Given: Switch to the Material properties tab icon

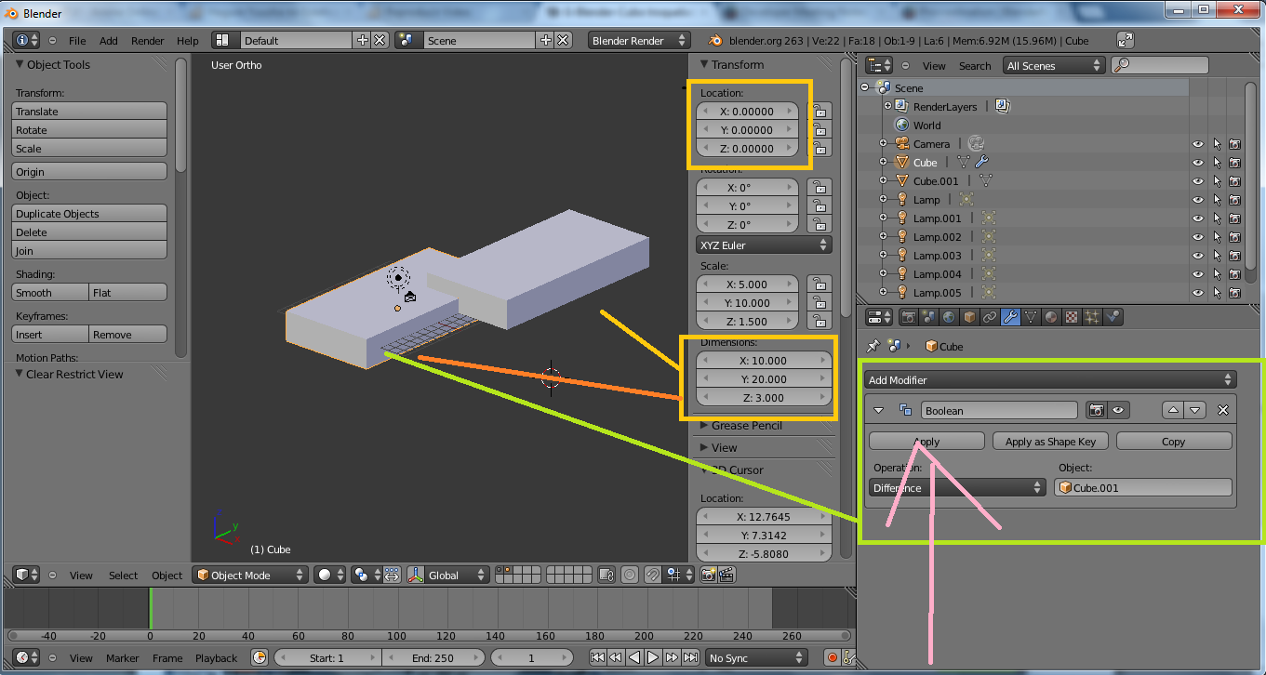Looking at the screenshot, I should [1050, 317].
